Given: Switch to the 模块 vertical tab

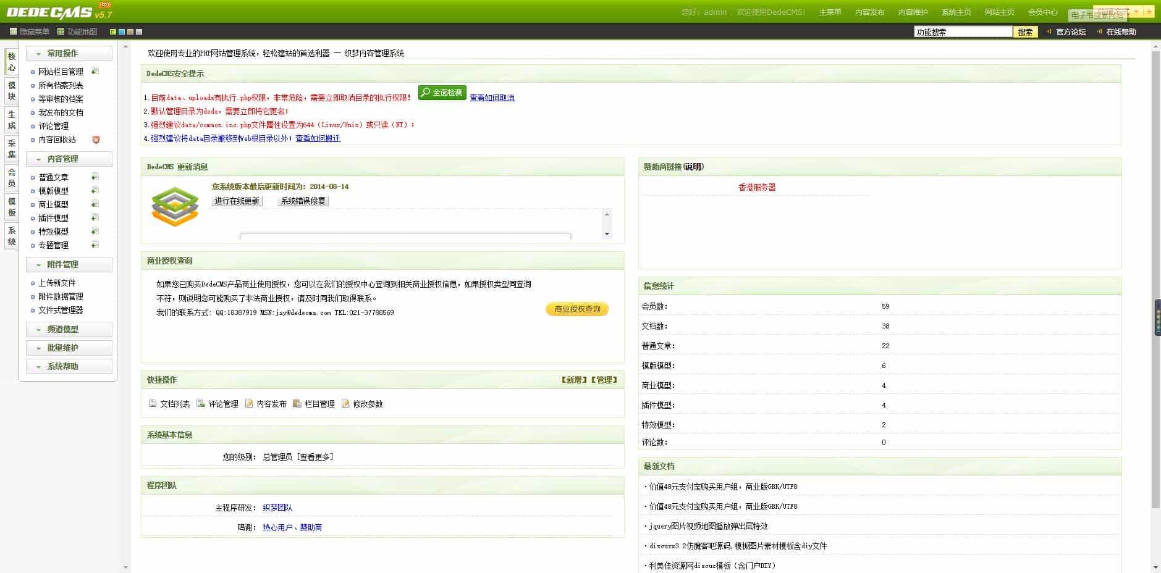Looking at the screenshot, I should pyautogui.click(x=12, y=90).
